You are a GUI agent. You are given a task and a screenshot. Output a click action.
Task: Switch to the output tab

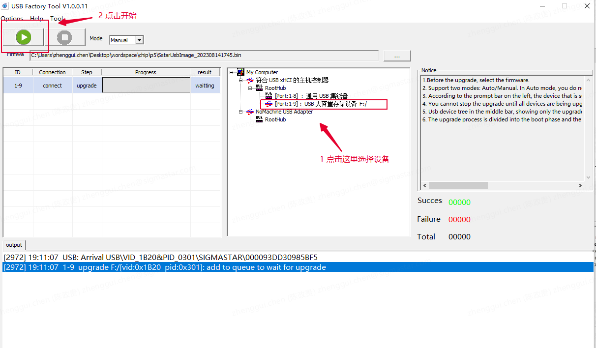pos(14,245)
